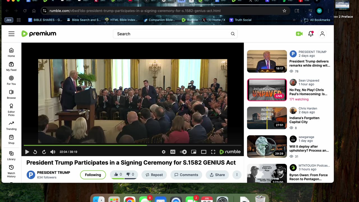Switch to theater mode
The height and width of the screenshot is (202, 359).
204,152
